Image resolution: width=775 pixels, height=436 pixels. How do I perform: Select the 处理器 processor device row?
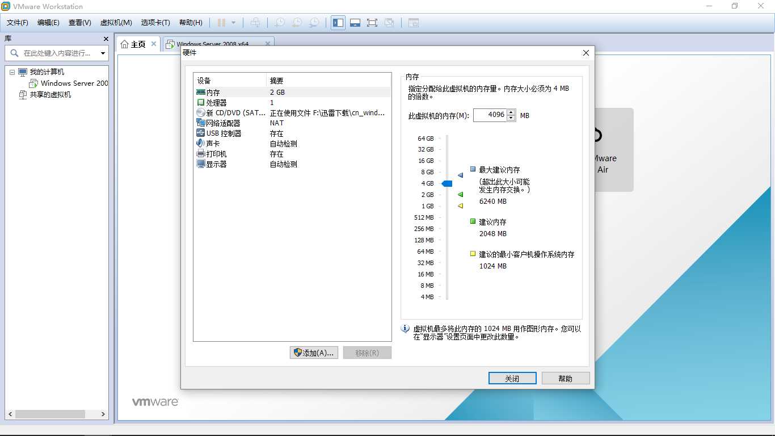292,102
